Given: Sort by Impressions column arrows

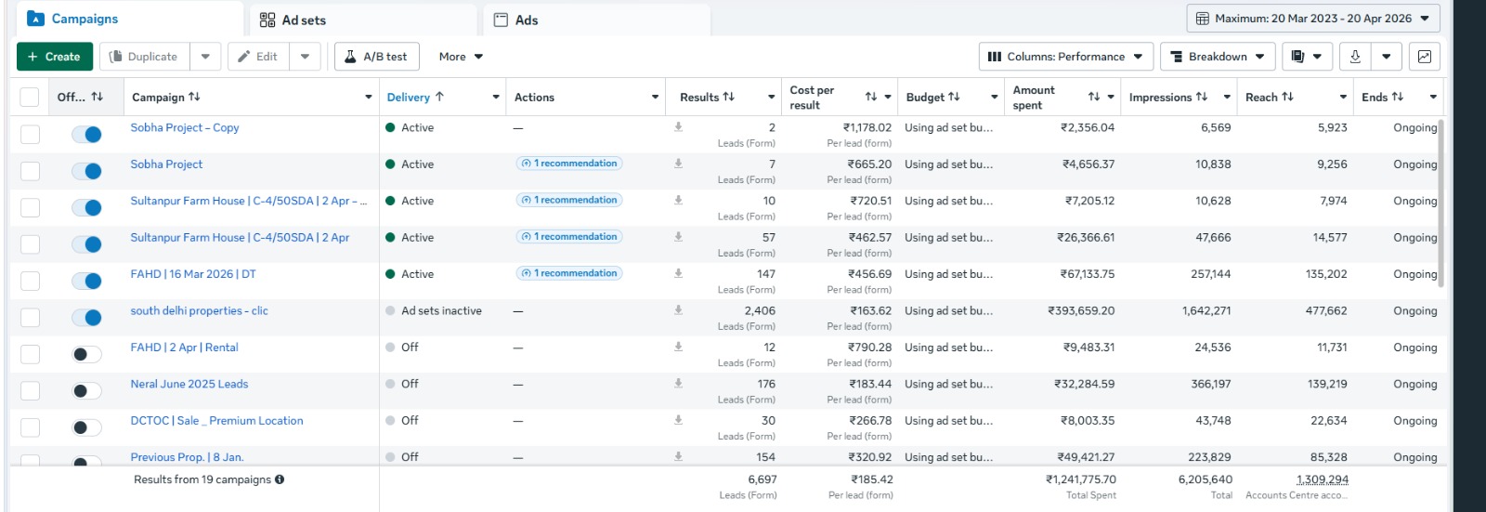Looking at the screenshot, I should point(1202,97).
